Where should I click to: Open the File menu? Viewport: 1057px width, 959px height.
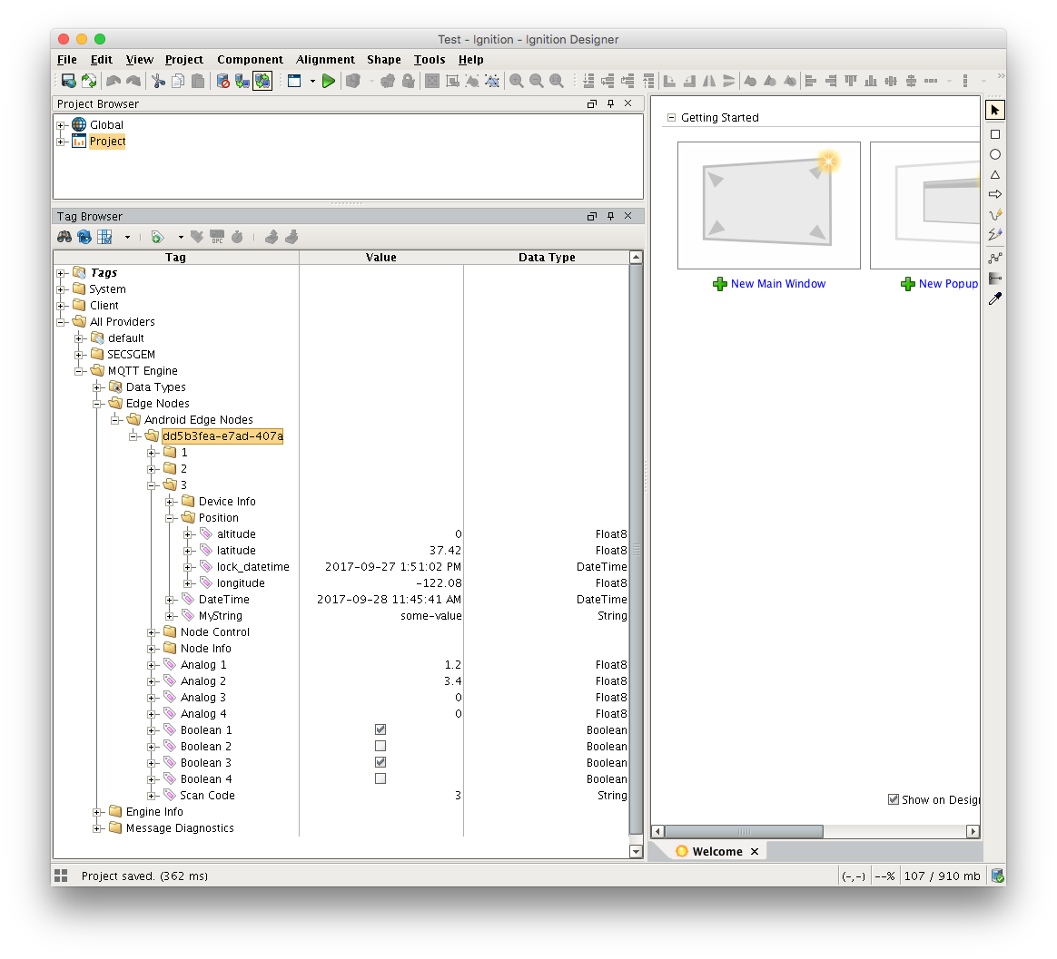coord(66,60)
